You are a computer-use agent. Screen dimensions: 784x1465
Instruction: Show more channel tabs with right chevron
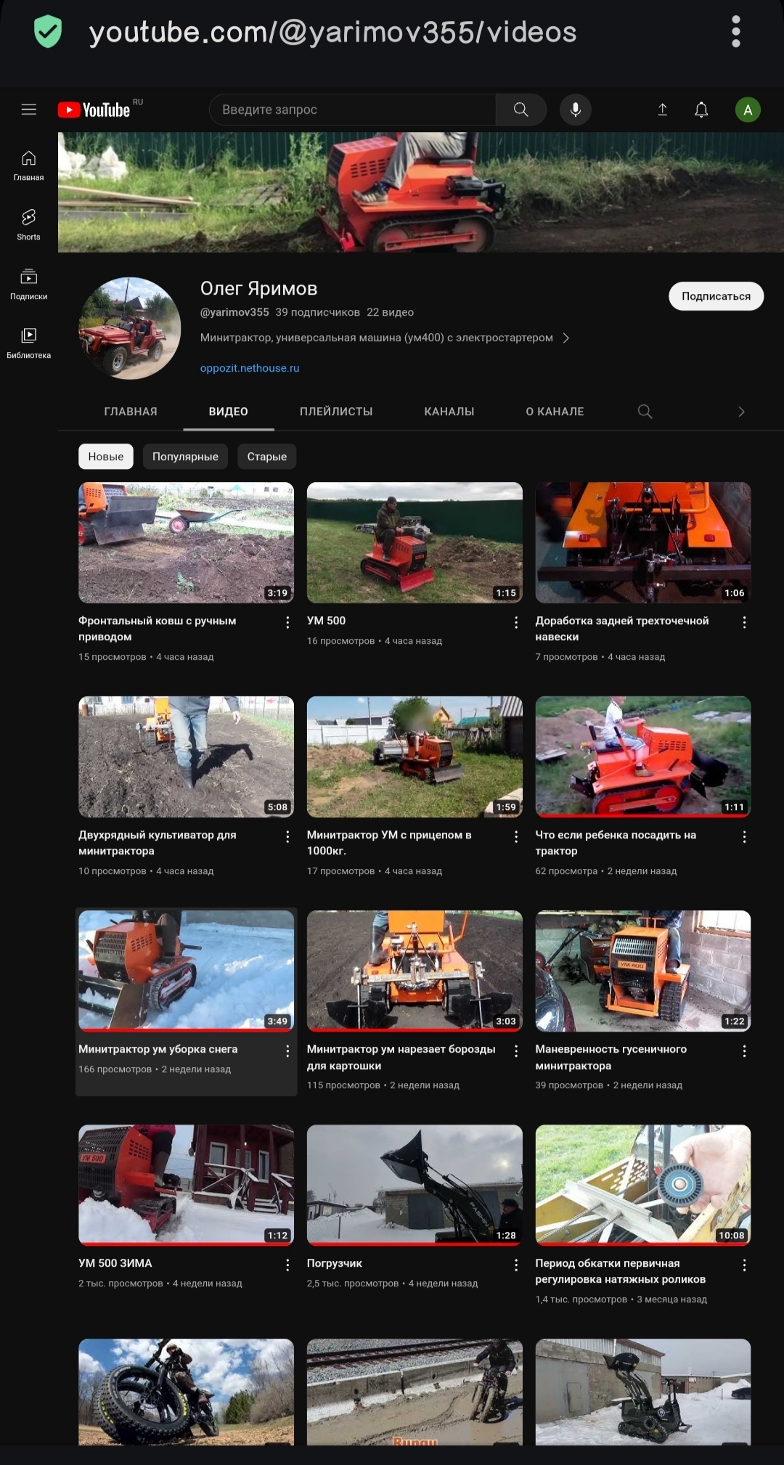(x=741, y=412)
